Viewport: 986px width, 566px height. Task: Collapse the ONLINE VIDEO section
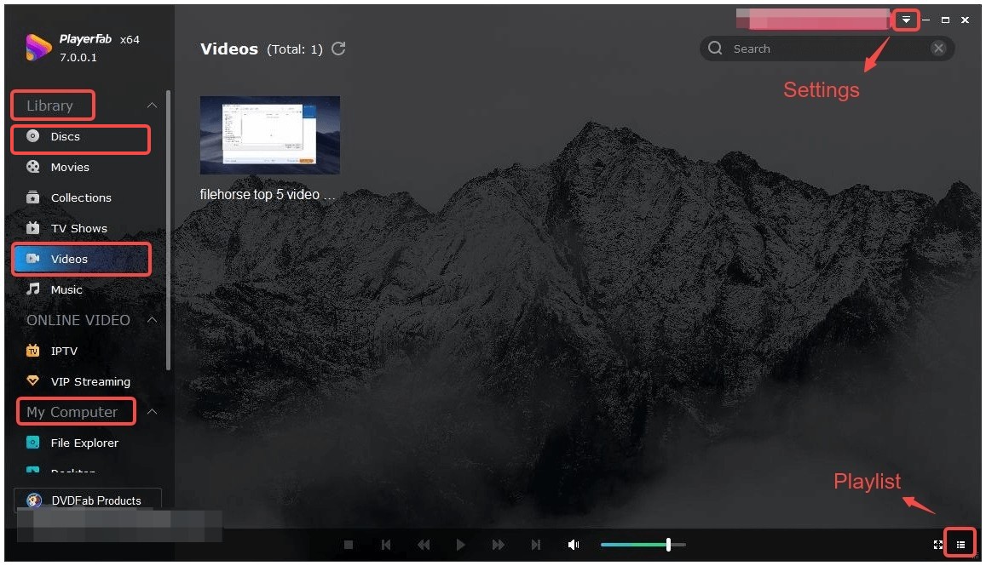tap(151, 320)
